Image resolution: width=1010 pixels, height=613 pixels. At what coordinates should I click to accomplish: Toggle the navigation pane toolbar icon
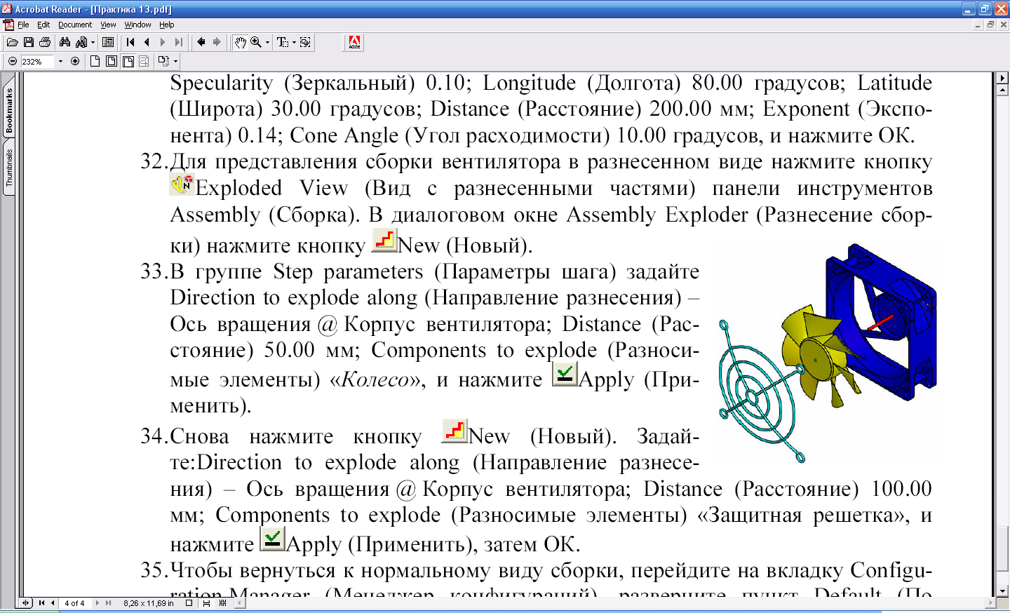(108, 43)
